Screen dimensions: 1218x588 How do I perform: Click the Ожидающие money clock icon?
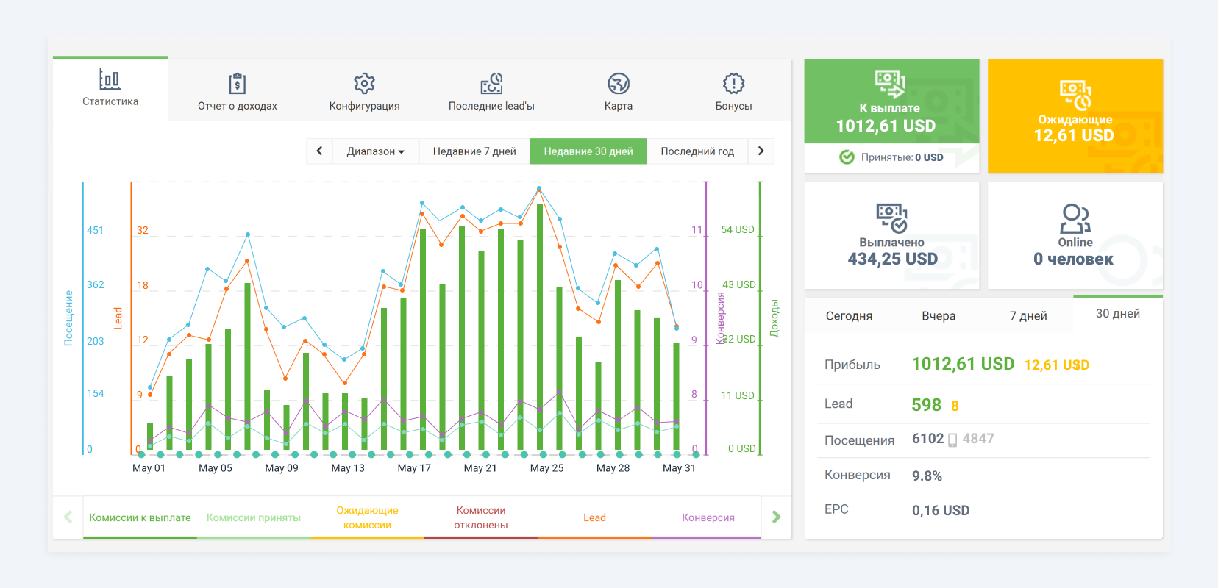[1075, 95]
